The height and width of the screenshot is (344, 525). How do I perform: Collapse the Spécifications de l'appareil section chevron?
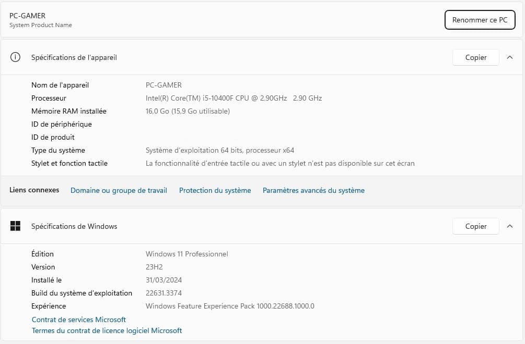510,57
